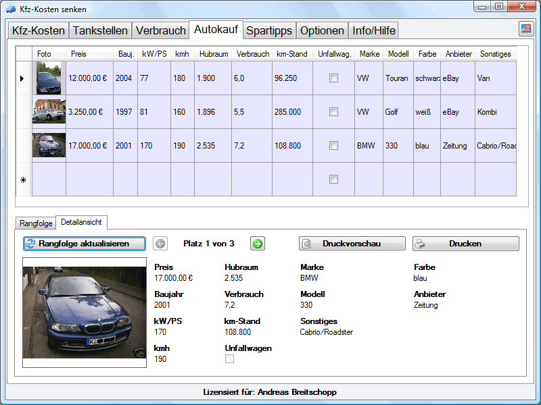Toggle Unfallwagen checkbox for BMW 330 row
The height and width of the screenshot is (405, 541).
pos(333,146)
